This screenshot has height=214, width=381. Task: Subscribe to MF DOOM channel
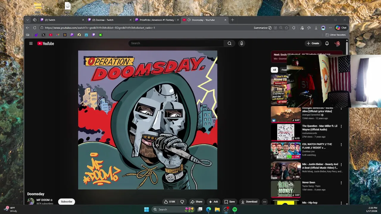pyautogui.click(x=66, y=202)
